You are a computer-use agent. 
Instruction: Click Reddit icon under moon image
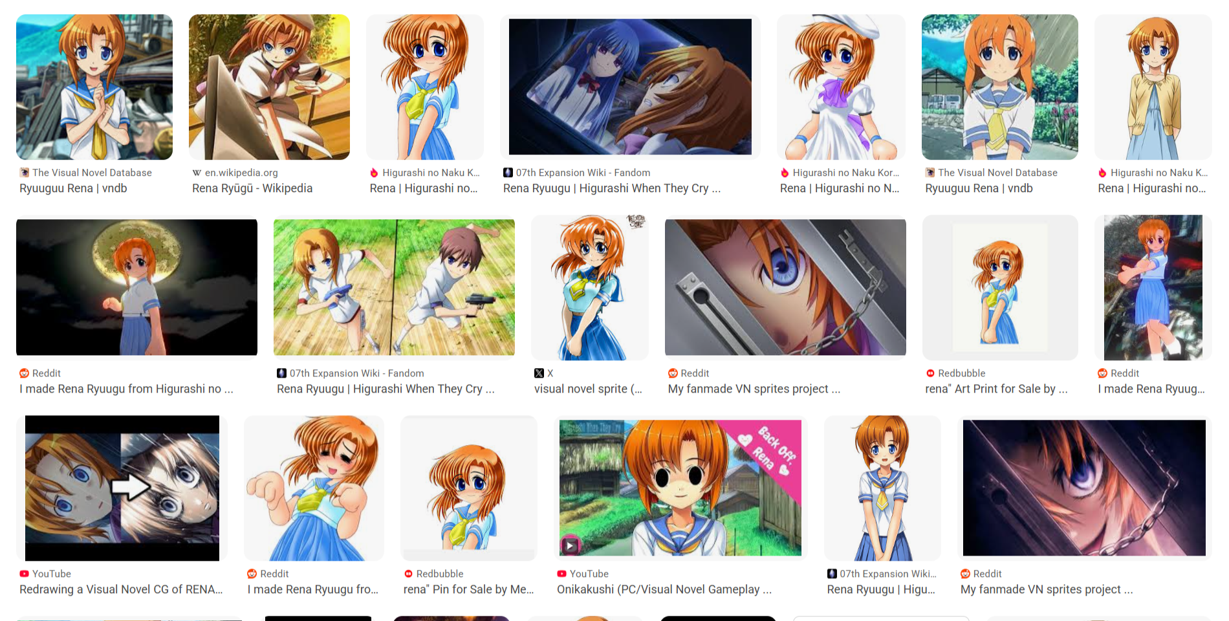tap(24, 373)
